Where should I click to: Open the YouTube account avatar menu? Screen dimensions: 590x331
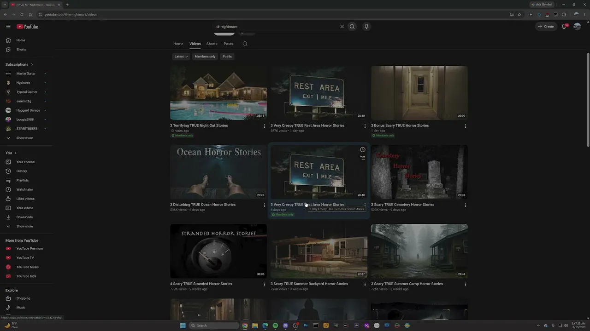click(577, 27)
